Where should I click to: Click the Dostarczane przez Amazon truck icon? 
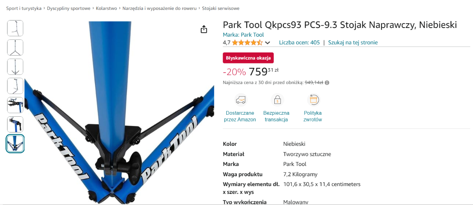coord(240,100)
